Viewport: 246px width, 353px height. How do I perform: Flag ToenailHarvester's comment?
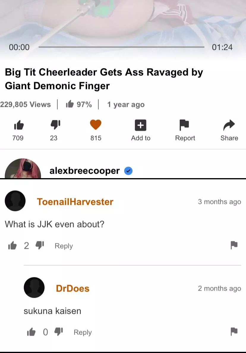pos(234,245)
